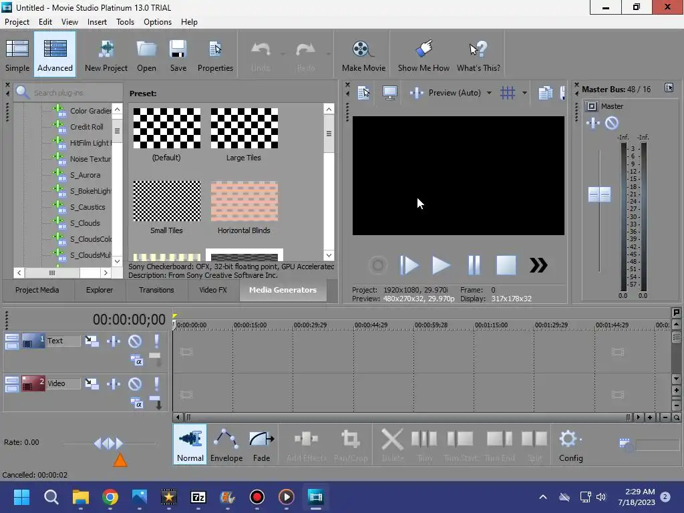Click the Play button in preview
Image resolution: width=684 pixels, height=513 pixels.
click(441, 265)
